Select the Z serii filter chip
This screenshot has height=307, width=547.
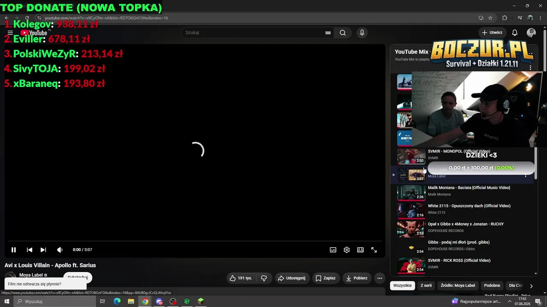click(x=426, y=286)
